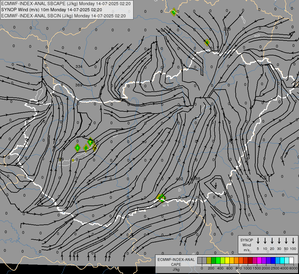The height and width of the screenshot is (274, 299).
Task: Click the map value 334
Action: pos(79,67)
